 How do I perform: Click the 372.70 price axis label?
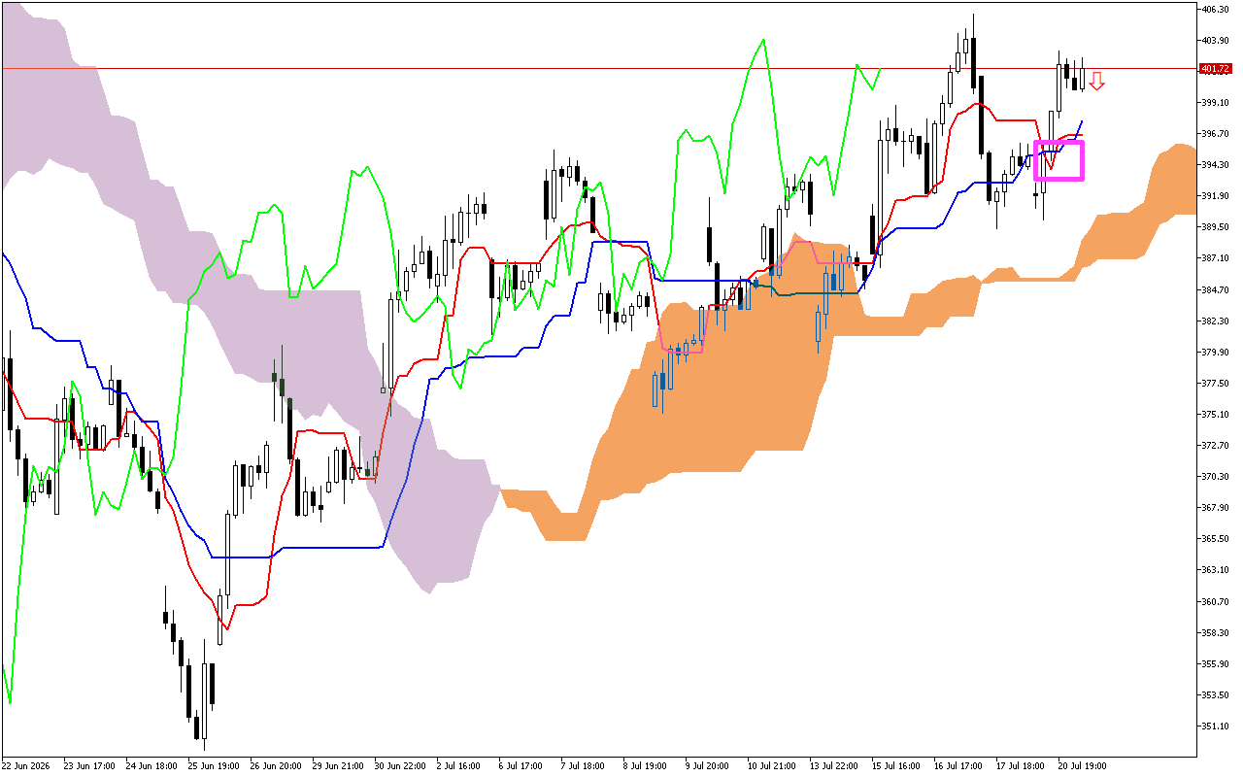pyautogui.click(x=1216, y=445)
